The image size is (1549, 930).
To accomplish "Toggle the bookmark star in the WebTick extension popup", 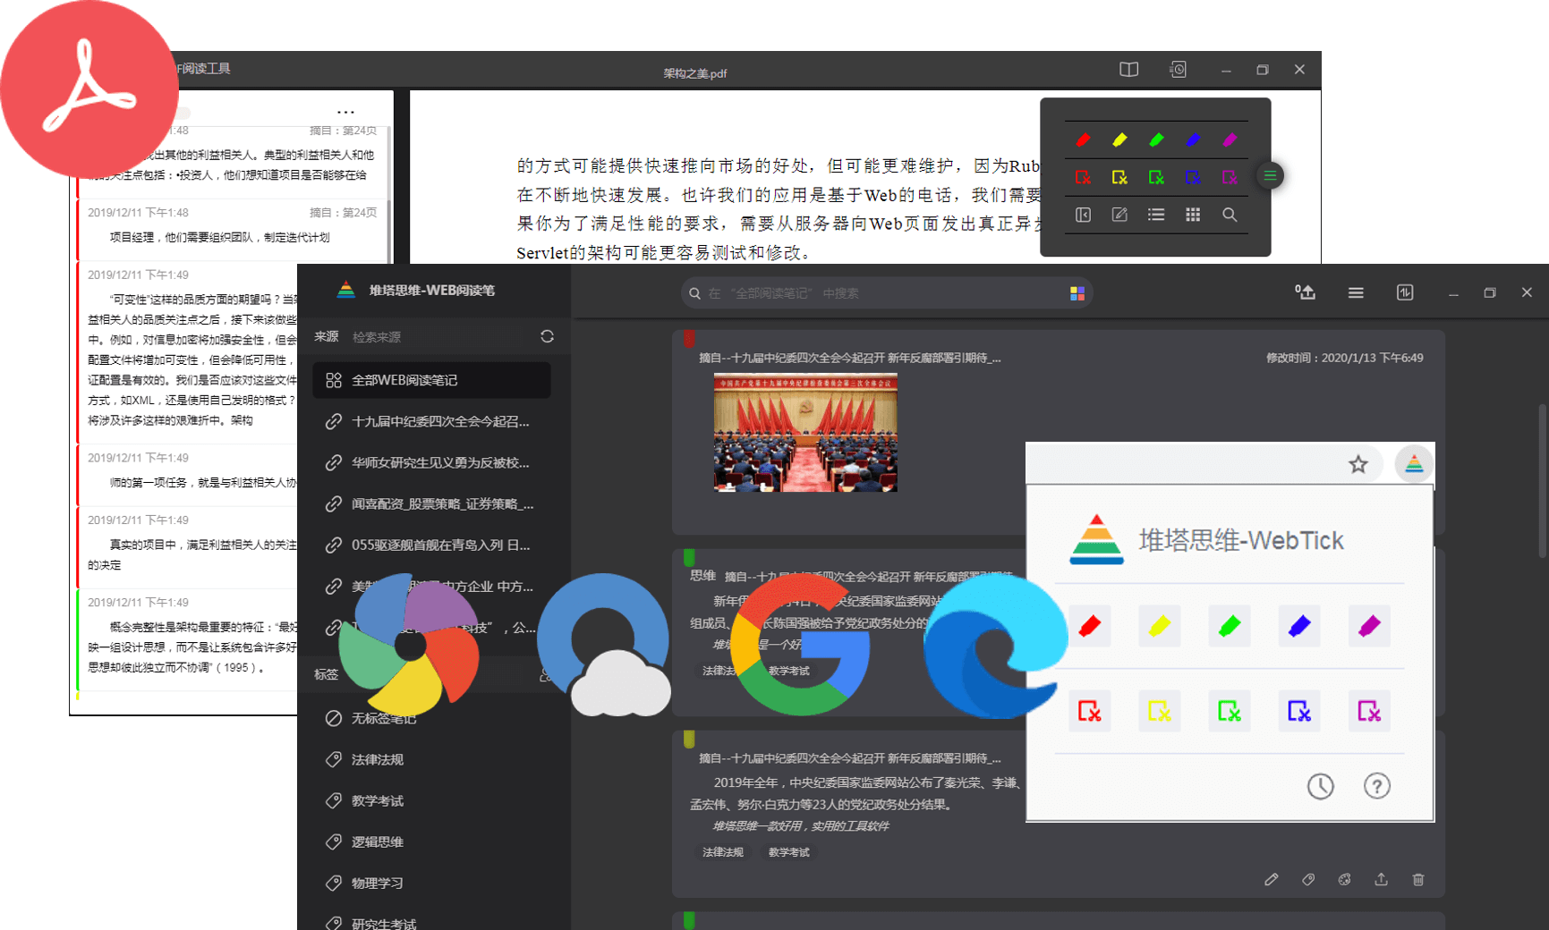I will click(1358, 464).
